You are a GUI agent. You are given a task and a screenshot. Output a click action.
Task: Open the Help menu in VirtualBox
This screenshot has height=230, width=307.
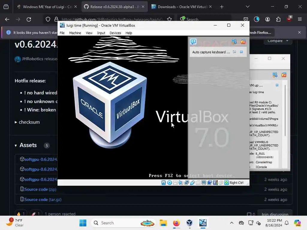[129, 33]
